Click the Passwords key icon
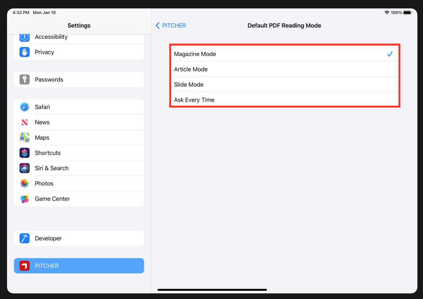The width and height of the screenshot is (423, 299). click(x=24, y=80)
